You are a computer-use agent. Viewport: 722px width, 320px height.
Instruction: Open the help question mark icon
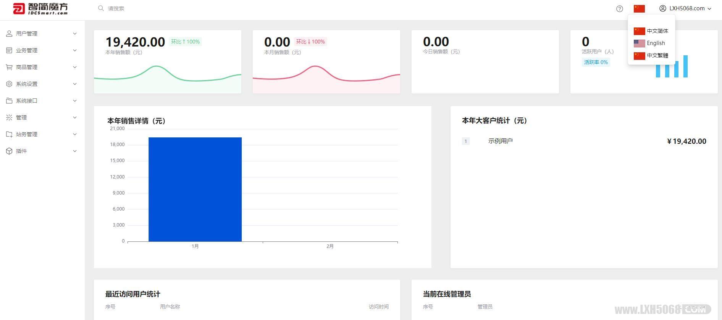click(x=620, y=8)
